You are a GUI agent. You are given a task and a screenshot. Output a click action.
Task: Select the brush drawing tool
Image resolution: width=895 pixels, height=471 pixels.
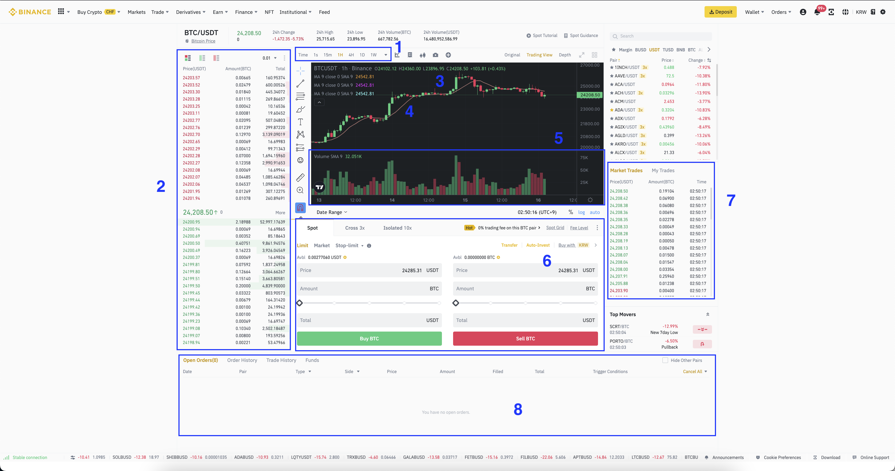[300, 109]
